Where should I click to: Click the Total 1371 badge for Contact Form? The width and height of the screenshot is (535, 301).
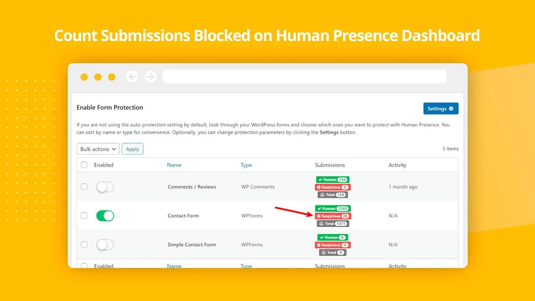click(333, 223)
